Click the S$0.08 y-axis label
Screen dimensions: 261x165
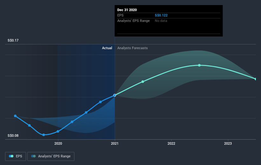tap(13, 135)
